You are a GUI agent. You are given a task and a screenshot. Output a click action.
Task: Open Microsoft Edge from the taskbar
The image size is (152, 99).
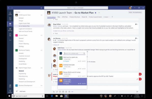pos(52,96)
